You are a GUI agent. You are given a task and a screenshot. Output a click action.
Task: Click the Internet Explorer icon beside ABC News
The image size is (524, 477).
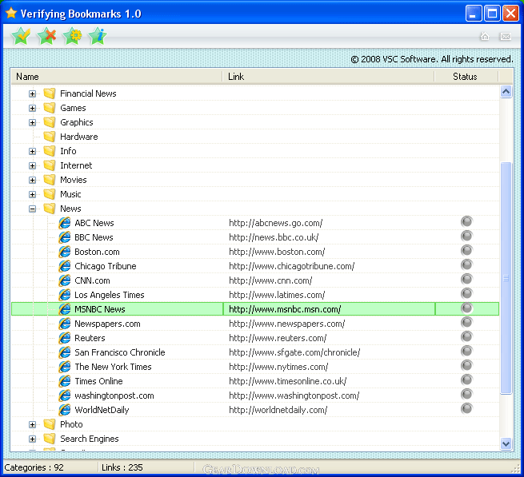pos(65,223)
